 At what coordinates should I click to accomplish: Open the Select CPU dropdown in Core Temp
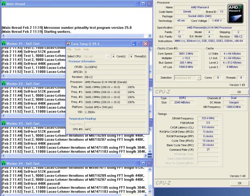click(96, 57)
